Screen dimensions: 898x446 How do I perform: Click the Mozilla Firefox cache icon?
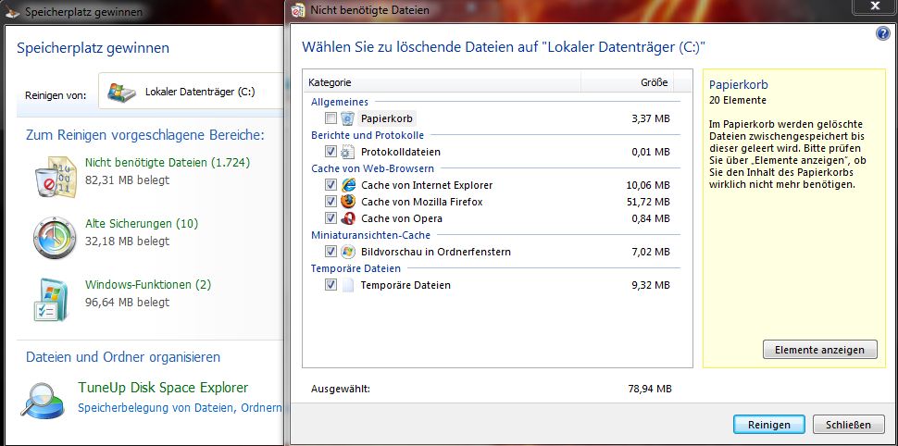(x=348, y=202)
